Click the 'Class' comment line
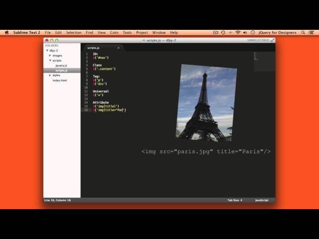This screenshot has width=319, height=239. [97, 65]
